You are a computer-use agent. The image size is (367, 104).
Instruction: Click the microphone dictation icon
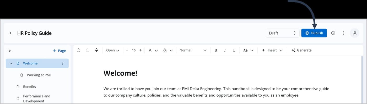96,50
